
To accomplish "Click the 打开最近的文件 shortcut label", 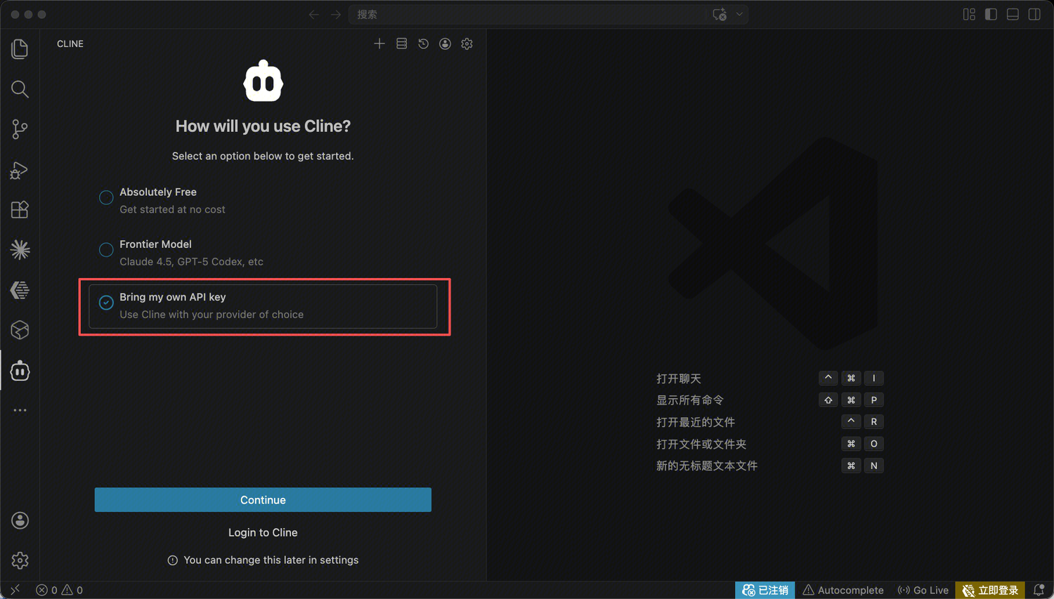I will pos(696,422).
